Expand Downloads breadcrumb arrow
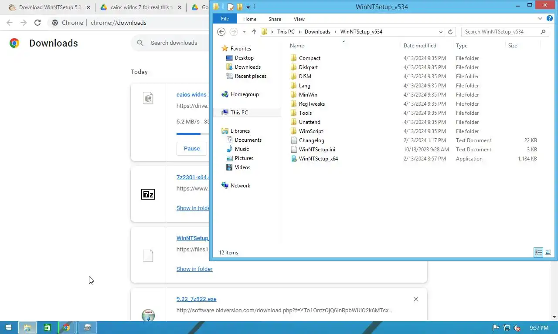The height and width of the screenshot is (334, 558). 335,32
